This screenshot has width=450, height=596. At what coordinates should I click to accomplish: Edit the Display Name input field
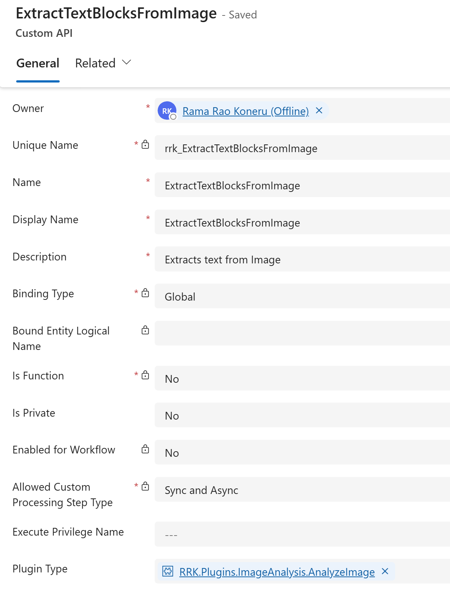[302, 222]
